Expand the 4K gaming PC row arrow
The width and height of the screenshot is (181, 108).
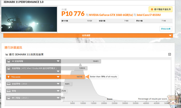(x=58, y=61)
